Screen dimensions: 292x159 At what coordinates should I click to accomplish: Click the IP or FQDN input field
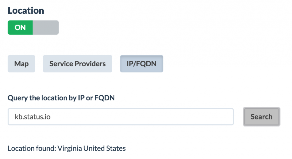coord(121,117)
